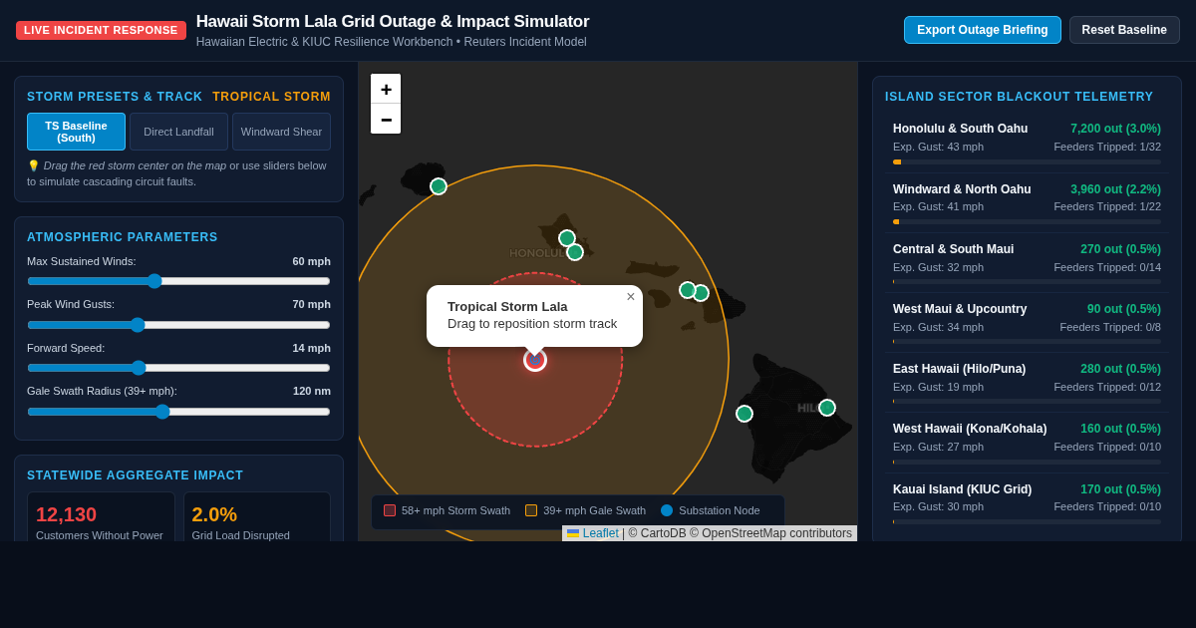Select East Hawaii (Hilo/Puna) sector row
This screenshot has width=1196, height=628.
pyautogui.click(x=1027, y=383)
